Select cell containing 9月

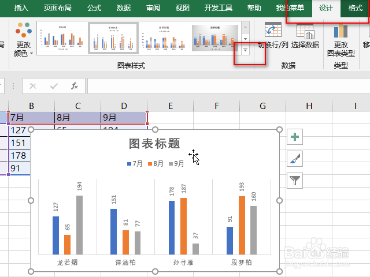coord(124,117)
